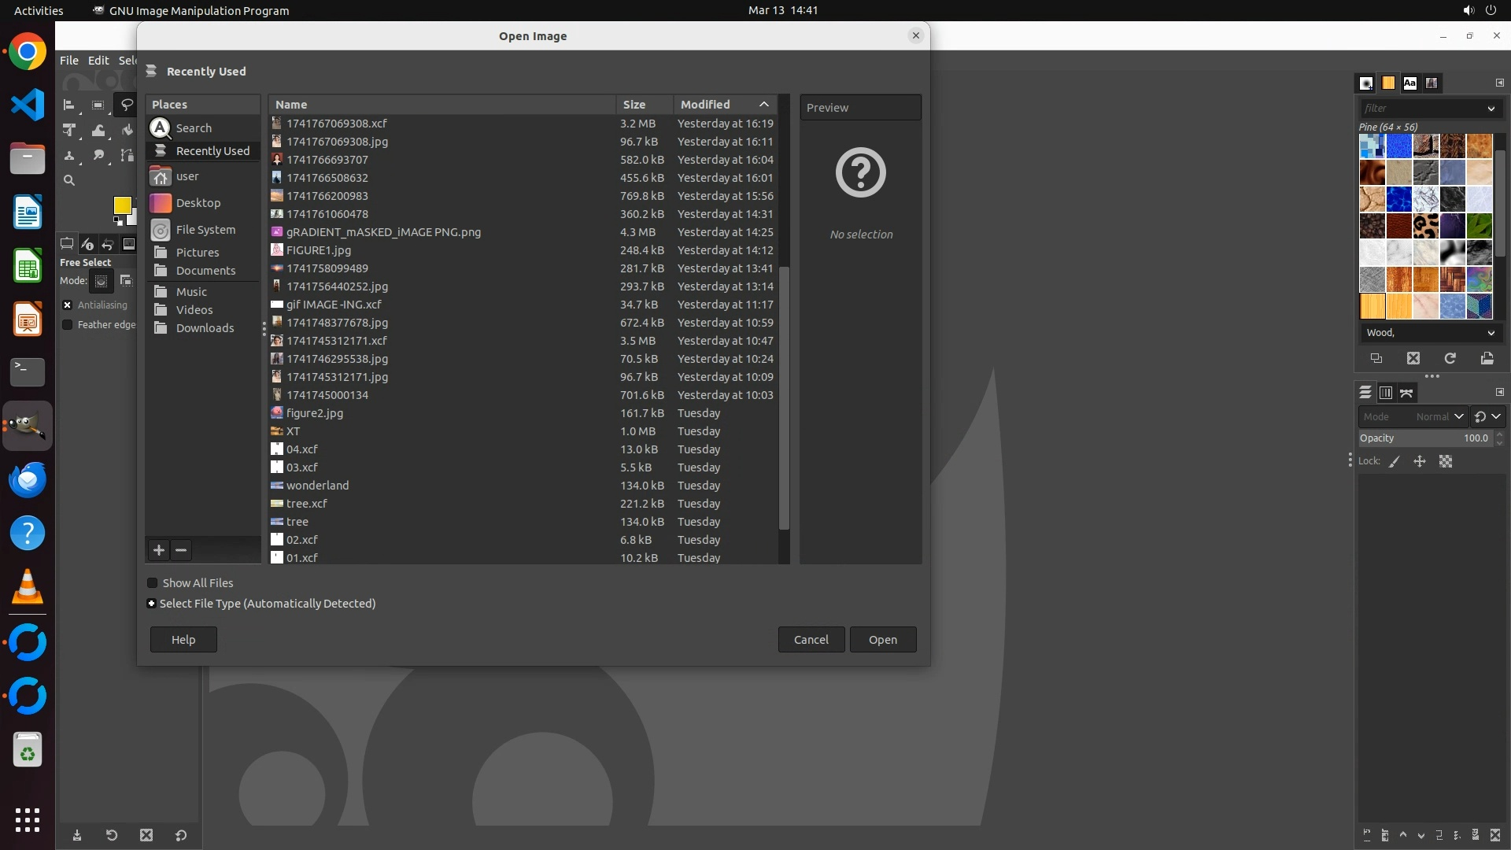Enable the Feather edges option
This screenshot has height=850, width=1511.
pyautogui.click(x=68, y=325)
